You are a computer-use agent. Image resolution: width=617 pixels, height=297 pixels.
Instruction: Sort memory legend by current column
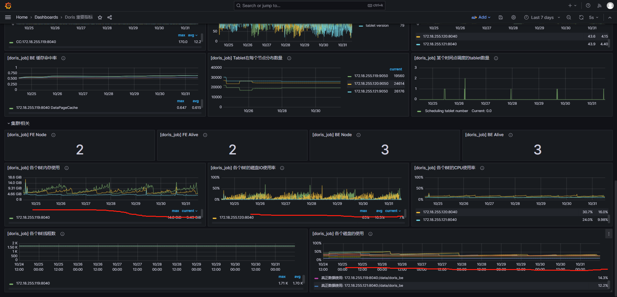coord(189,211)
